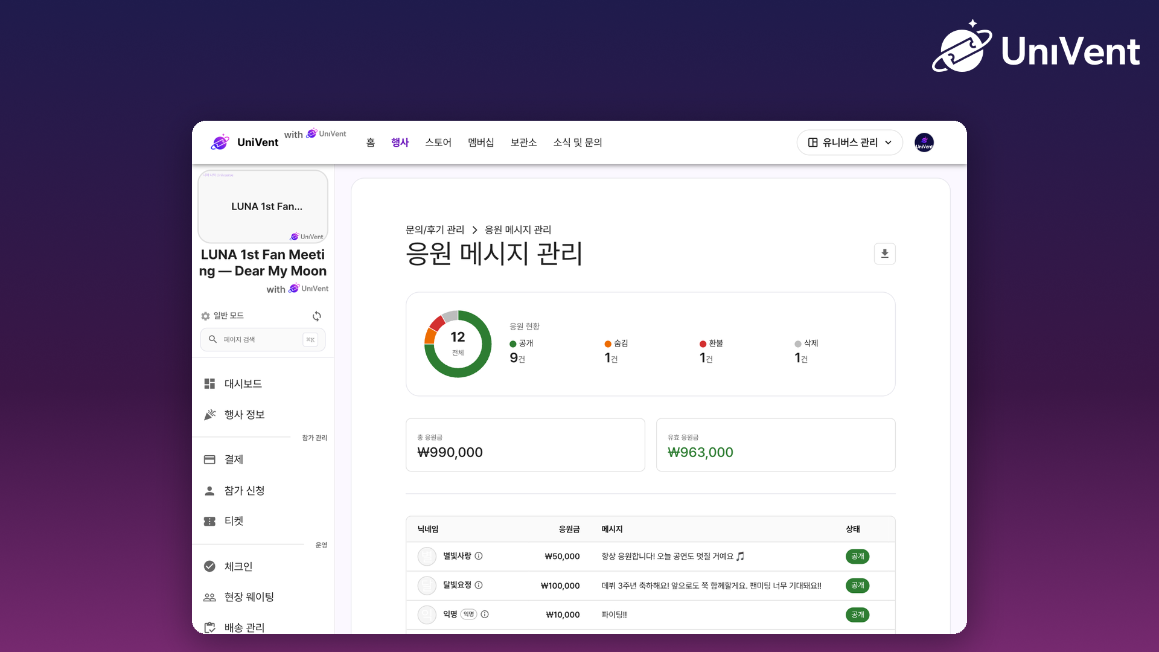Click the 문의/후기 관리 breadcrumb link
1159x652 pixels.
point(435,230)
